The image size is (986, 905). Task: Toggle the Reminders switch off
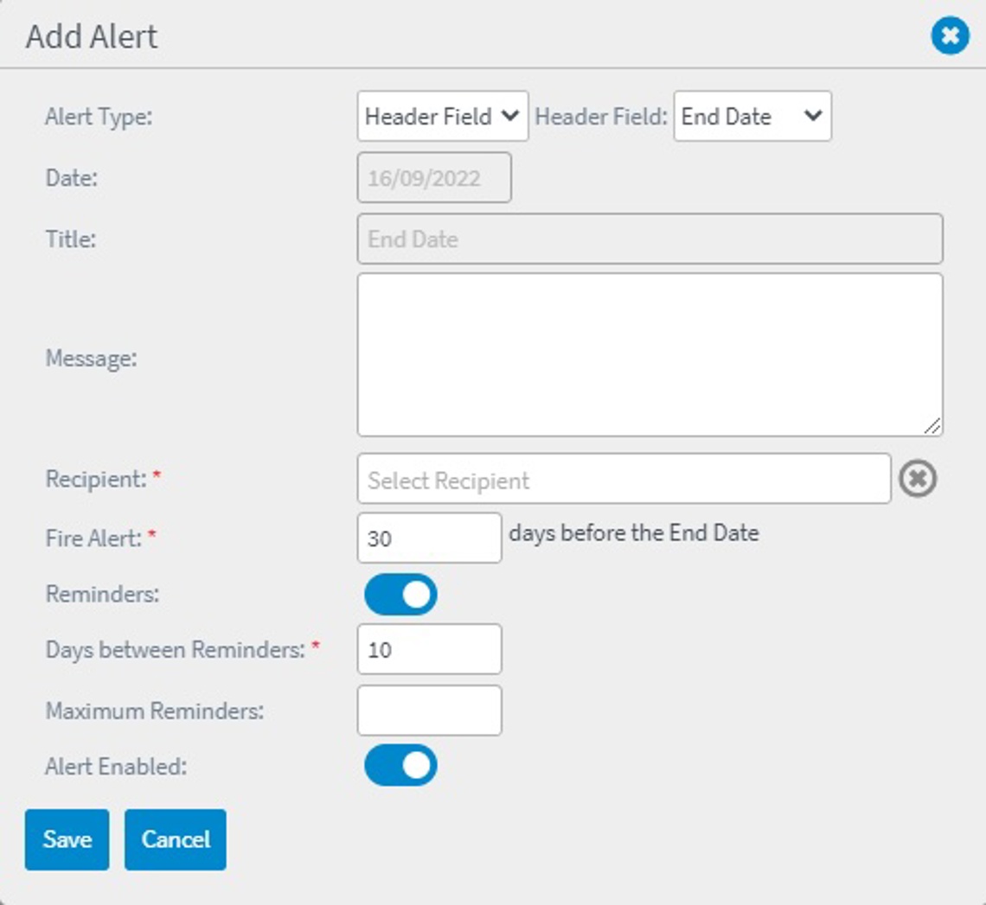[400, 594]
